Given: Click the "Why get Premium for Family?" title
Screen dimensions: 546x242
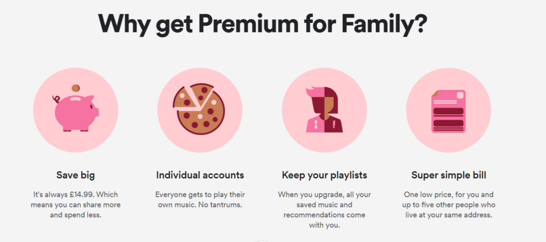Looking at the screenshot, I should click(x=262, y=24).
